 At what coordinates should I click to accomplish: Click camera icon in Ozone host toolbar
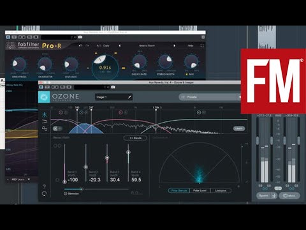(x=113, y=87)
